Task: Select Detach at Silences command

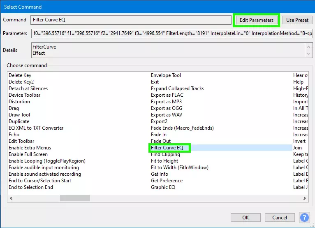Action: pos(28,88)
